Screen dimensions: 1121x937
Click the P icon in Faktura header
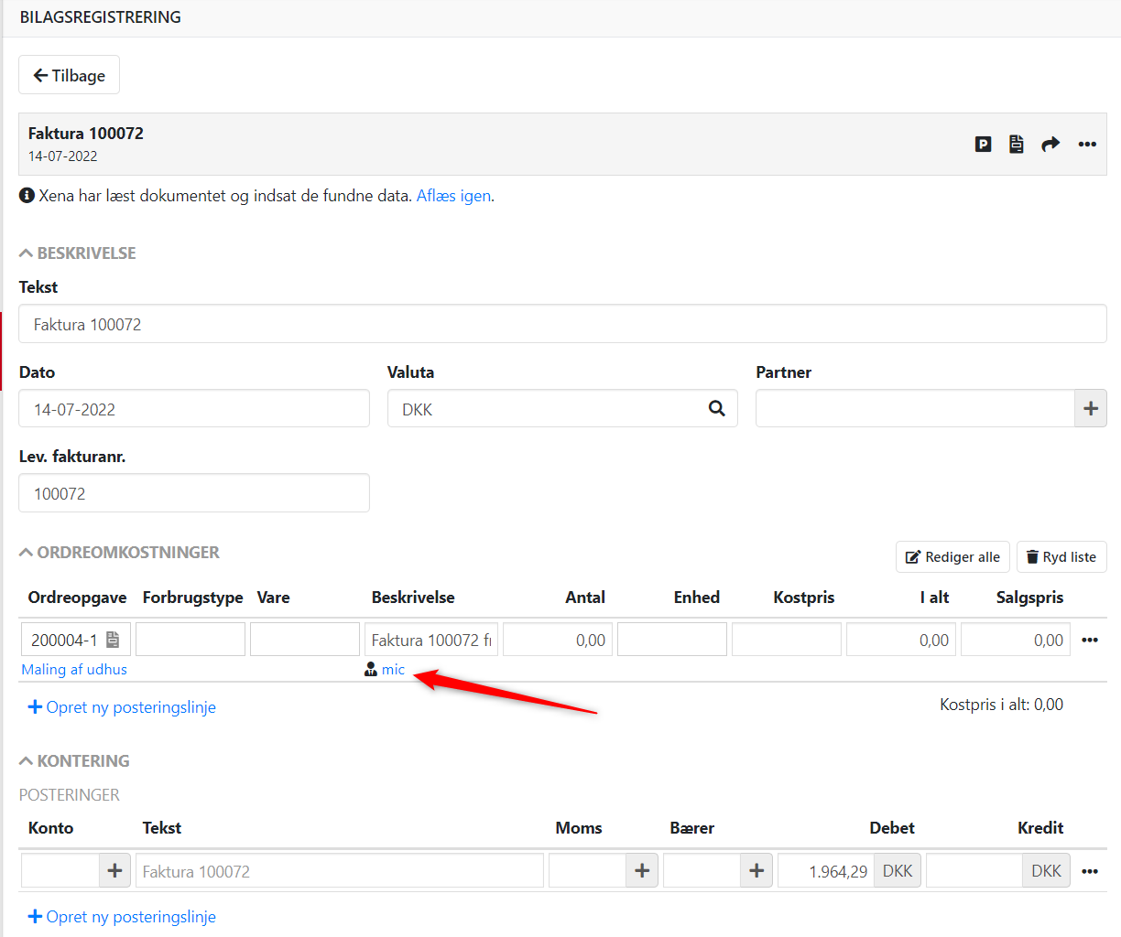tap(983, 144)
